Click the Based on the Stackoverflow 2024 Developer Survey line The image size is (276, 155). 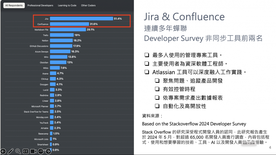[194, 124]
